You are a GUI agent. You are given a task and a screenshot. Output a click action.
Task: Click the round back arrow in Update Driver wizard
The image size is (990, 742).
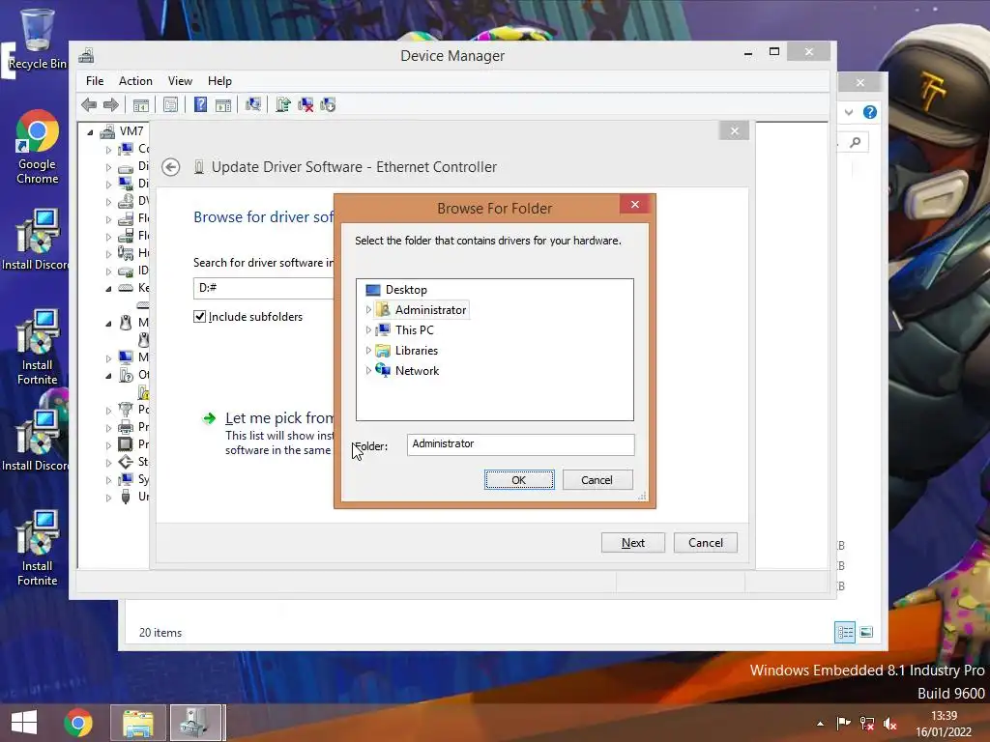pos(170,167)
